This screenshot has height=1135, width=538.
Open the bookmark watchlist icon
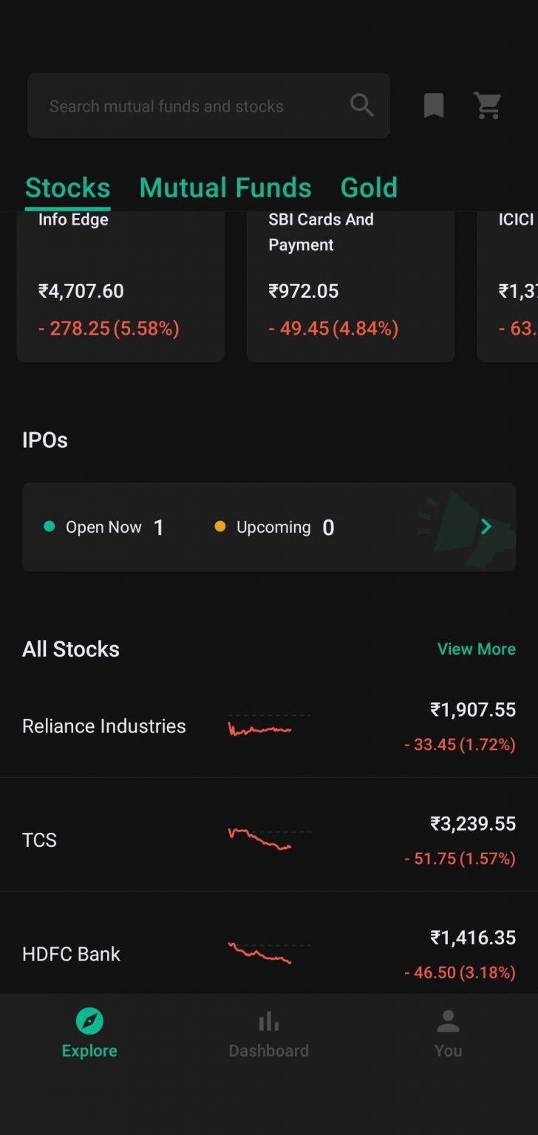pyautogui.click(x=434, y=106)
